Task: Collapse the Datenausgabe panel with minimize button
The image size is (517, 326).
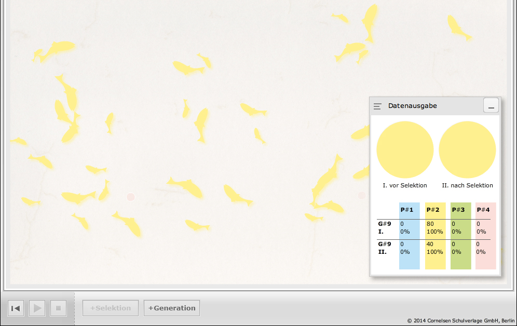Action: tap(491, 105)
